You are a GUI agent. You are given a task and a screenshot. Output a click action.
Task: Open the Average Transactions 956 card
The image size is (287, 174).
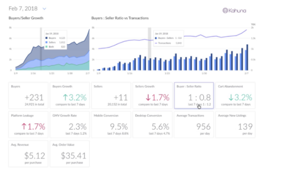coord(194,124)
